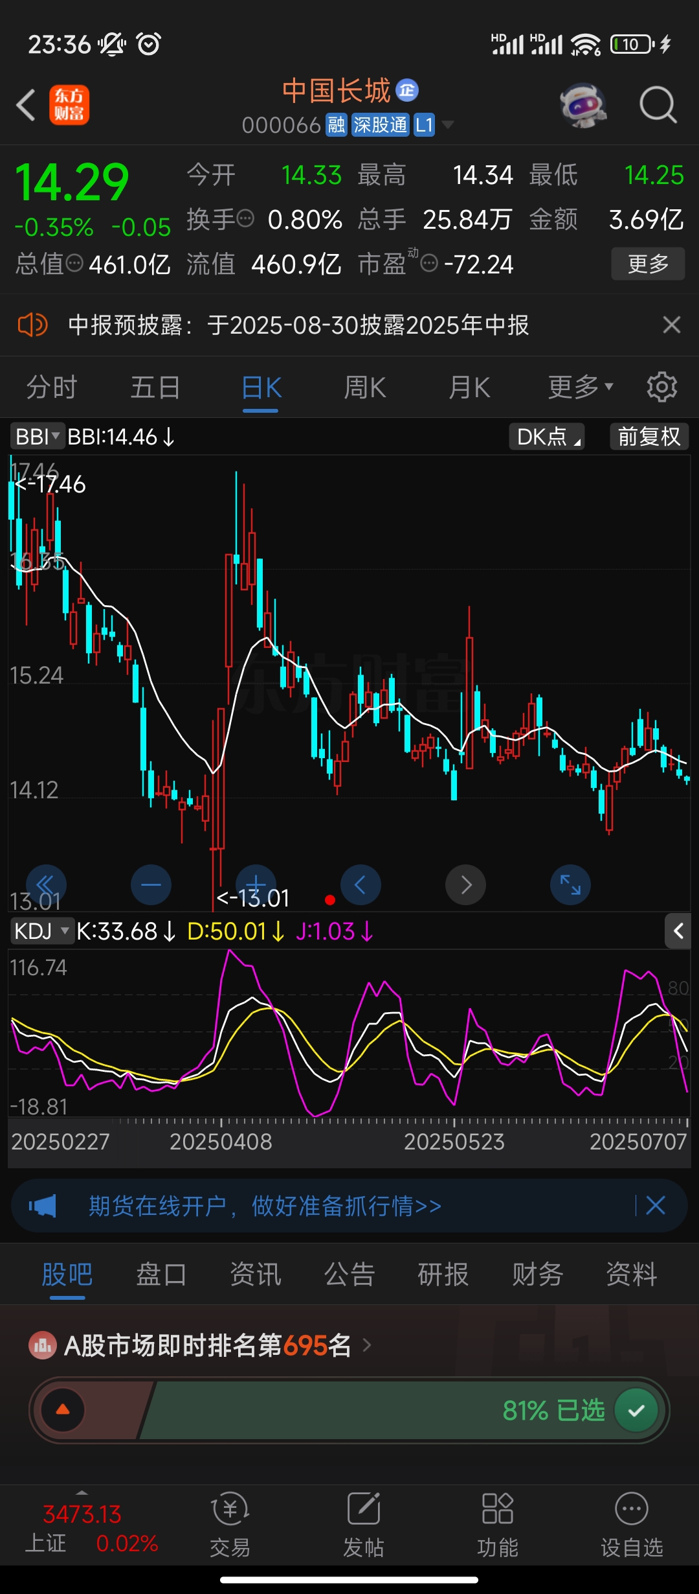Tap the KDJ sub-chart area
The height and width of the screenshot is (1594, 699).
coord(349,1033)
